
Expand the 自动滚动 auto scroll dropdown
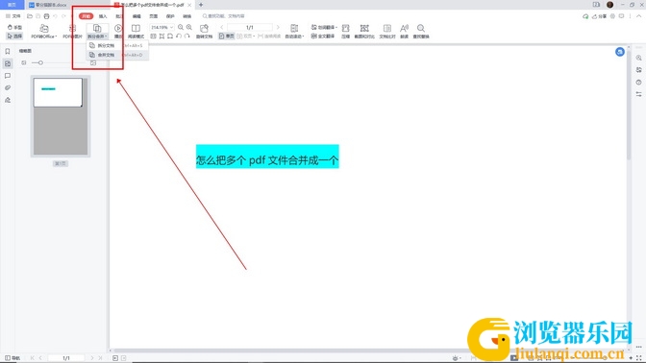tap(294, 31)
